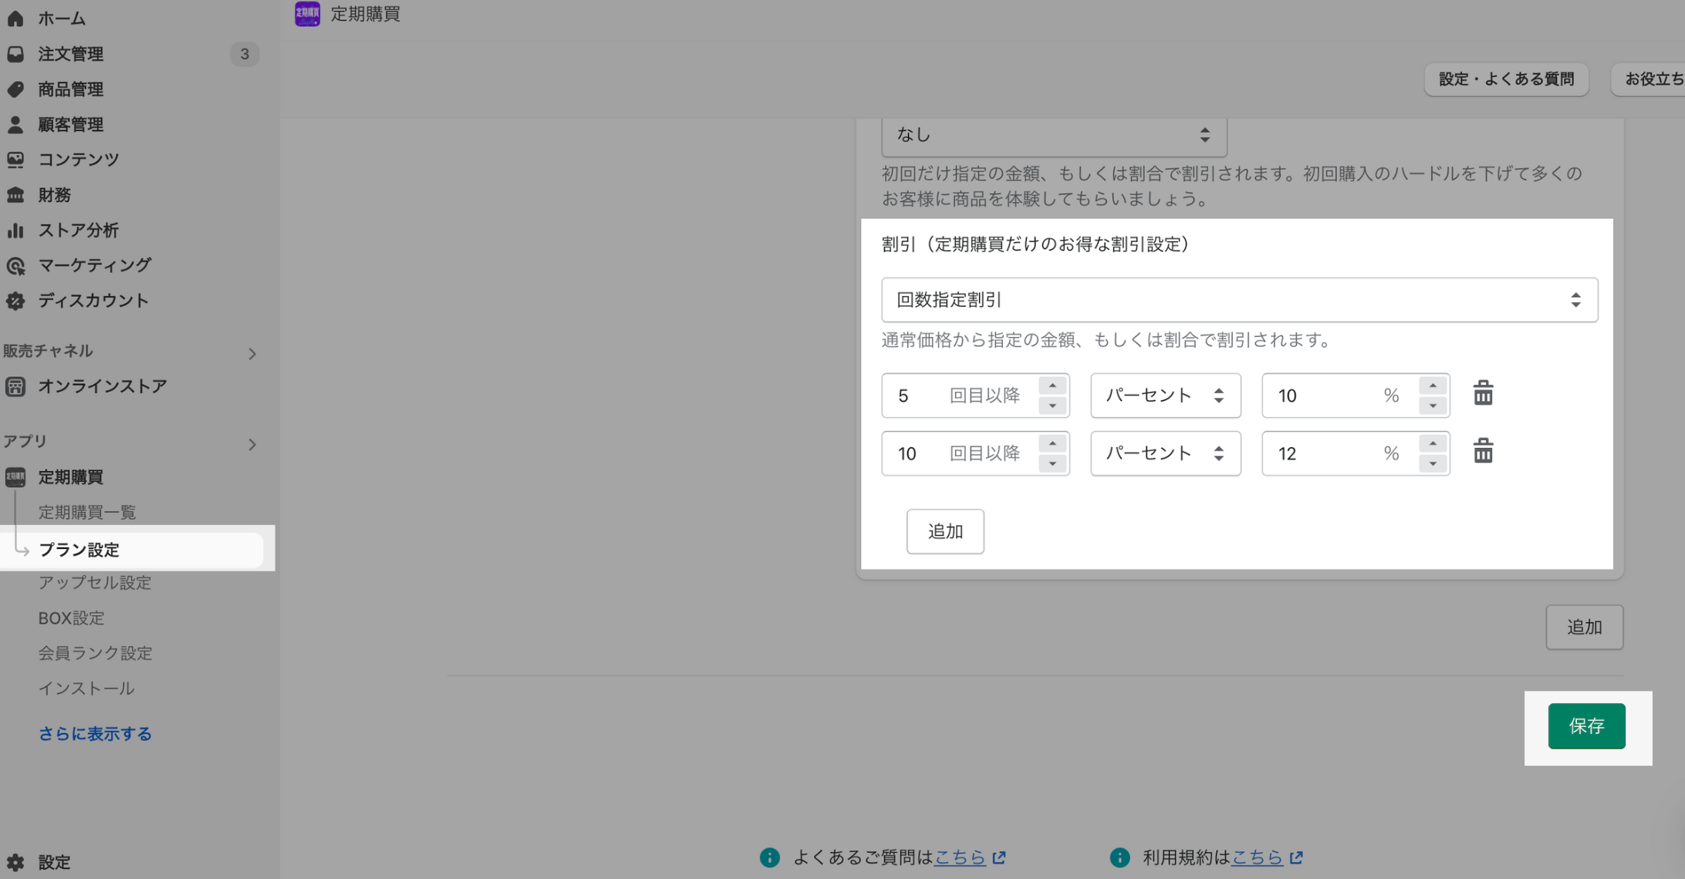
Task: Select アップセル設定 in the sidebar
Action: pyautogui.click(x=95, y=583)
